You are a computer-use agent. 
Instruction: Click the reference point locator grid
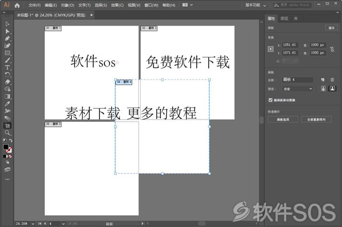point(271,49)
